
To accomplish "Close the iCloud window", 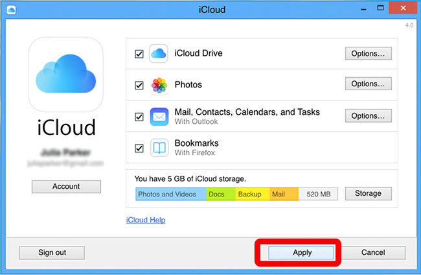I will [x=403, y=8].
